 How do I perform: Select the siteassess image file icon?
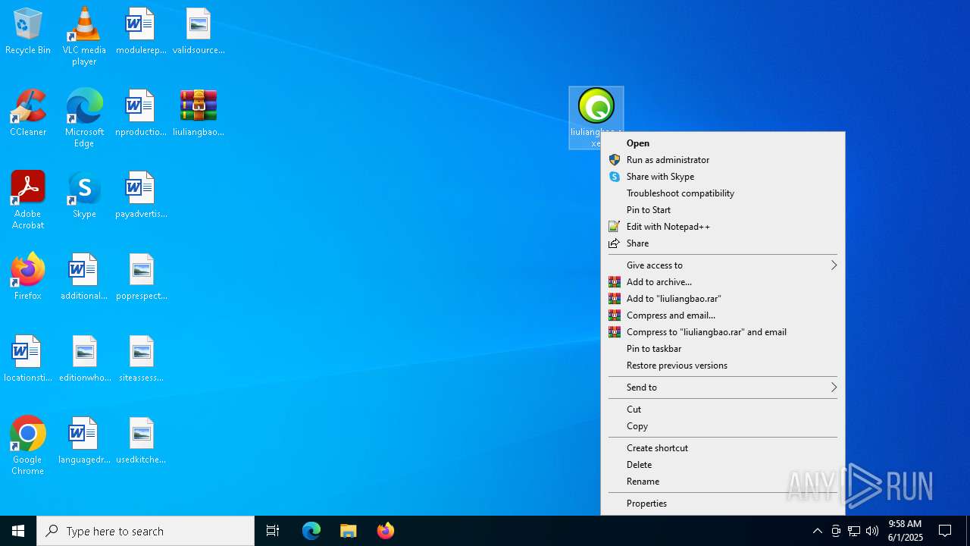(x=141, y=359)
